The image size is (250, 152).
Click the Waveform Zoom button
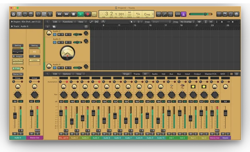[x=199, y=22]
